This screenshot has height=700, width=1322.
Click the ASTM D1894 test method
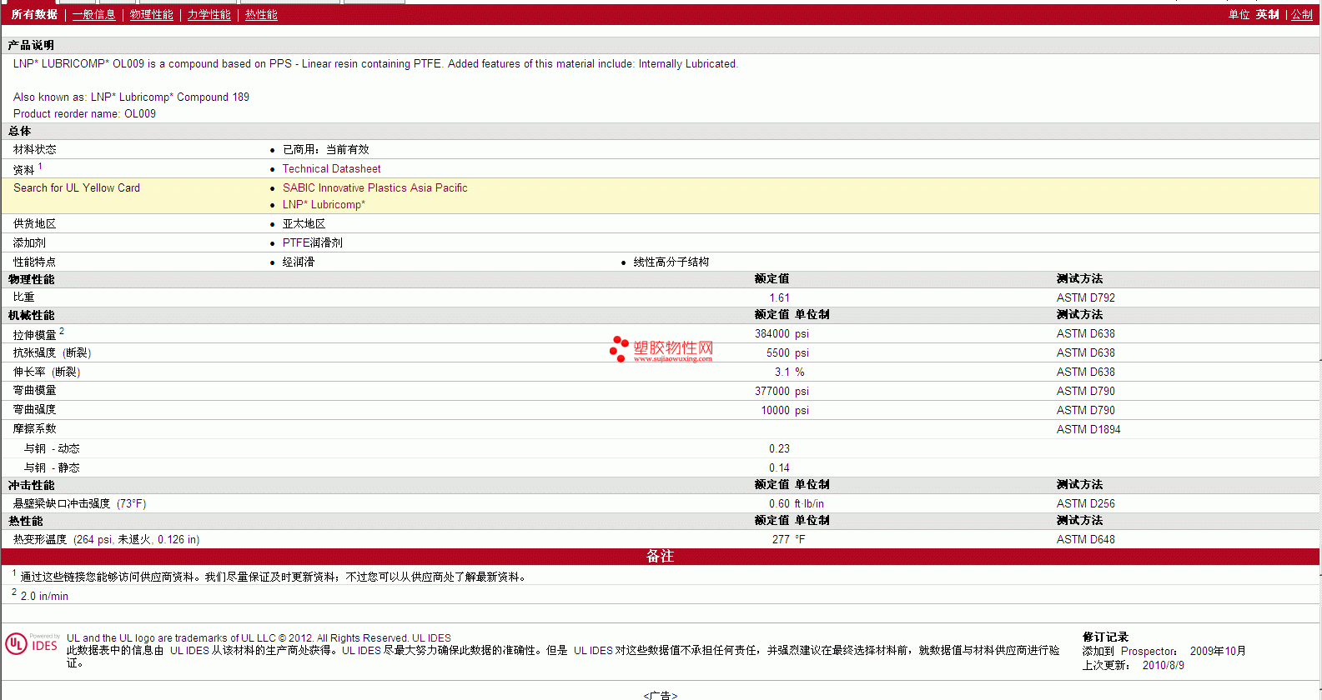(1088, 430)
